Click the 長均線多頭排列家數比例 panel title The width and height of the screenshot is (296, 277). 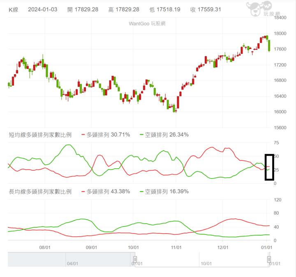click(40, 192)
